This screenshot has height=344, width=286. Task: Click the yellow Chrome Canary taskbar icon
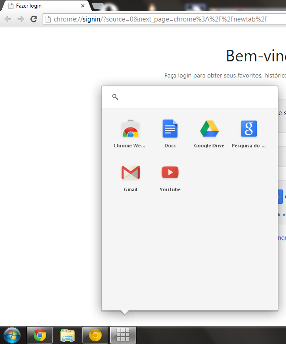(x=95, y=335)
